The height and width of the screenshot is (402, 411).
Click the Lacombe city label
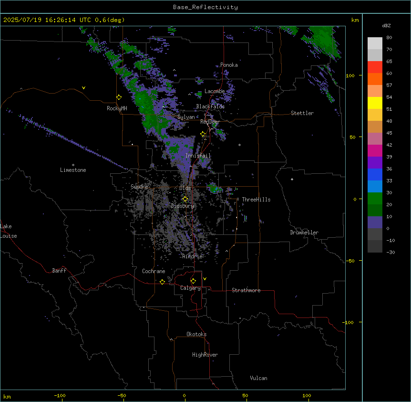click(x=215, y=91)
